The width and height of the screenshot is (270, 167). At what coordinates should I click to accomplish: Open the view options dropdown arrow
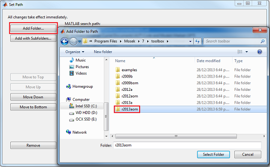point(247,52)
